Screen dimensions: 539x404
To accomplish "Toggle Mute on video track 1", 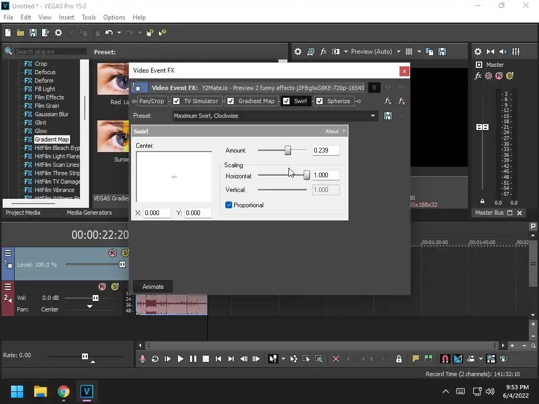I will [x=113, y=253].
